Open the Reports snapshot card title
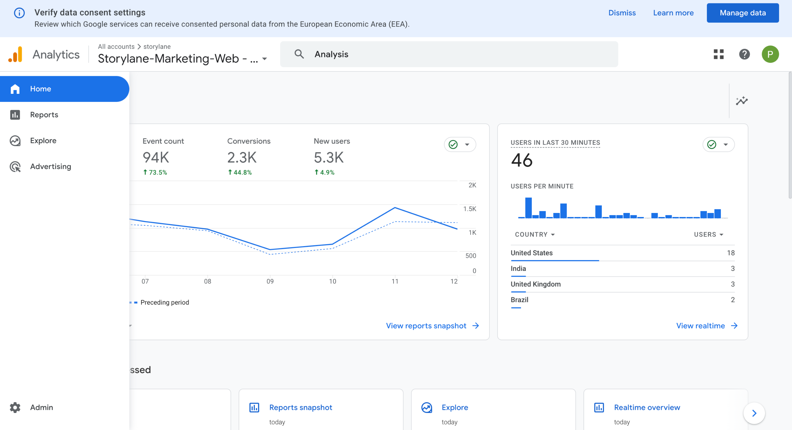Viewport: 792px width, 430px height. pyautogui.click(x=300, y=407)
